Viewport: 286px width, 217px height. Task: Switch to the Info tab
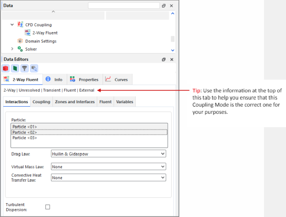[x=55, y=79]
